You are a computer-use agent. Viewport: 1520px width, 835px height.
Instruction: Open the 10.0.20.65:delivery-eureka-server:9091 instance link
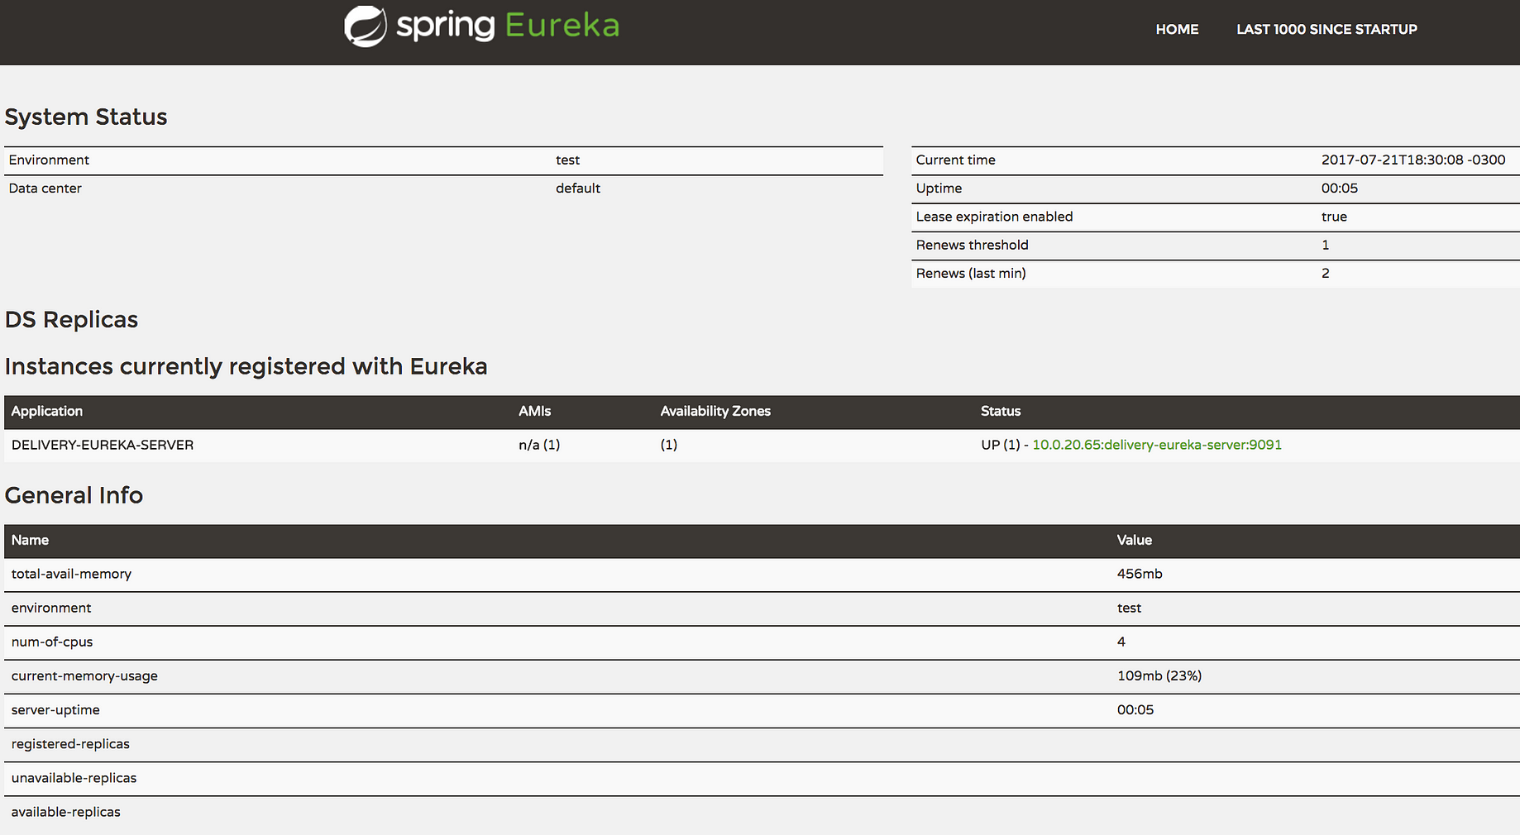(x=1157, y=445)
